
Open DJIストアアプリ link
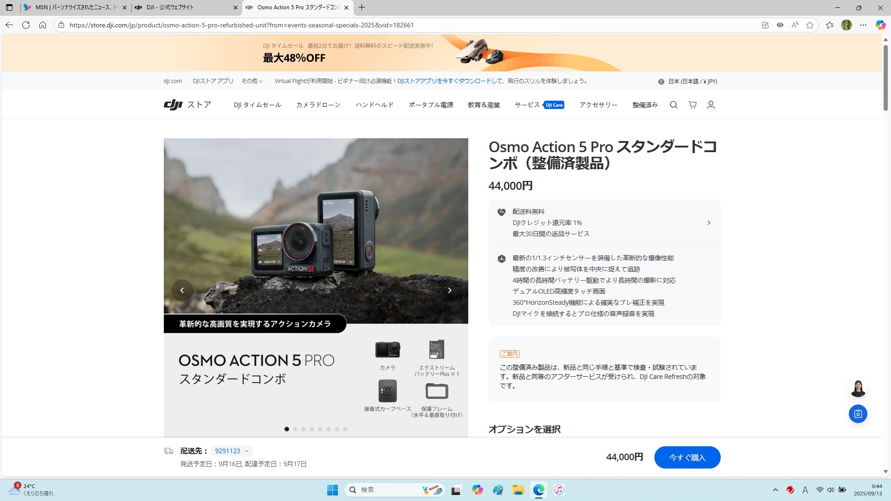point(213,81)
